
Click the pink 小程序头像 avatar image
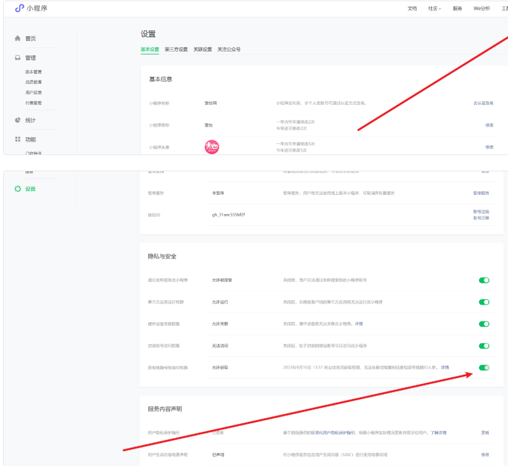[x=212, y=147]
